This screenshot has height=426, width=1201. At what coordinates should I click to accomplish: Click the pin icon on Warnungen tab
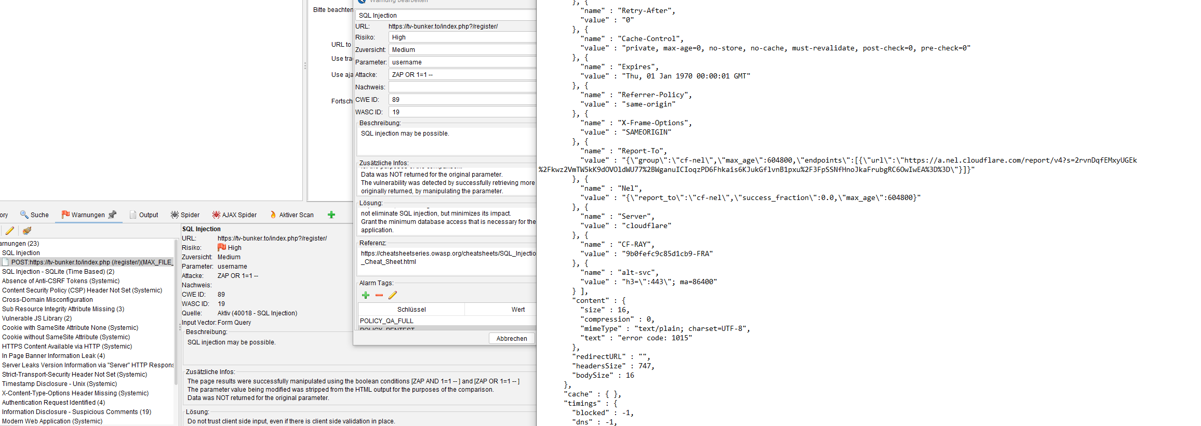pyautogui.click(x=112, y=215)
